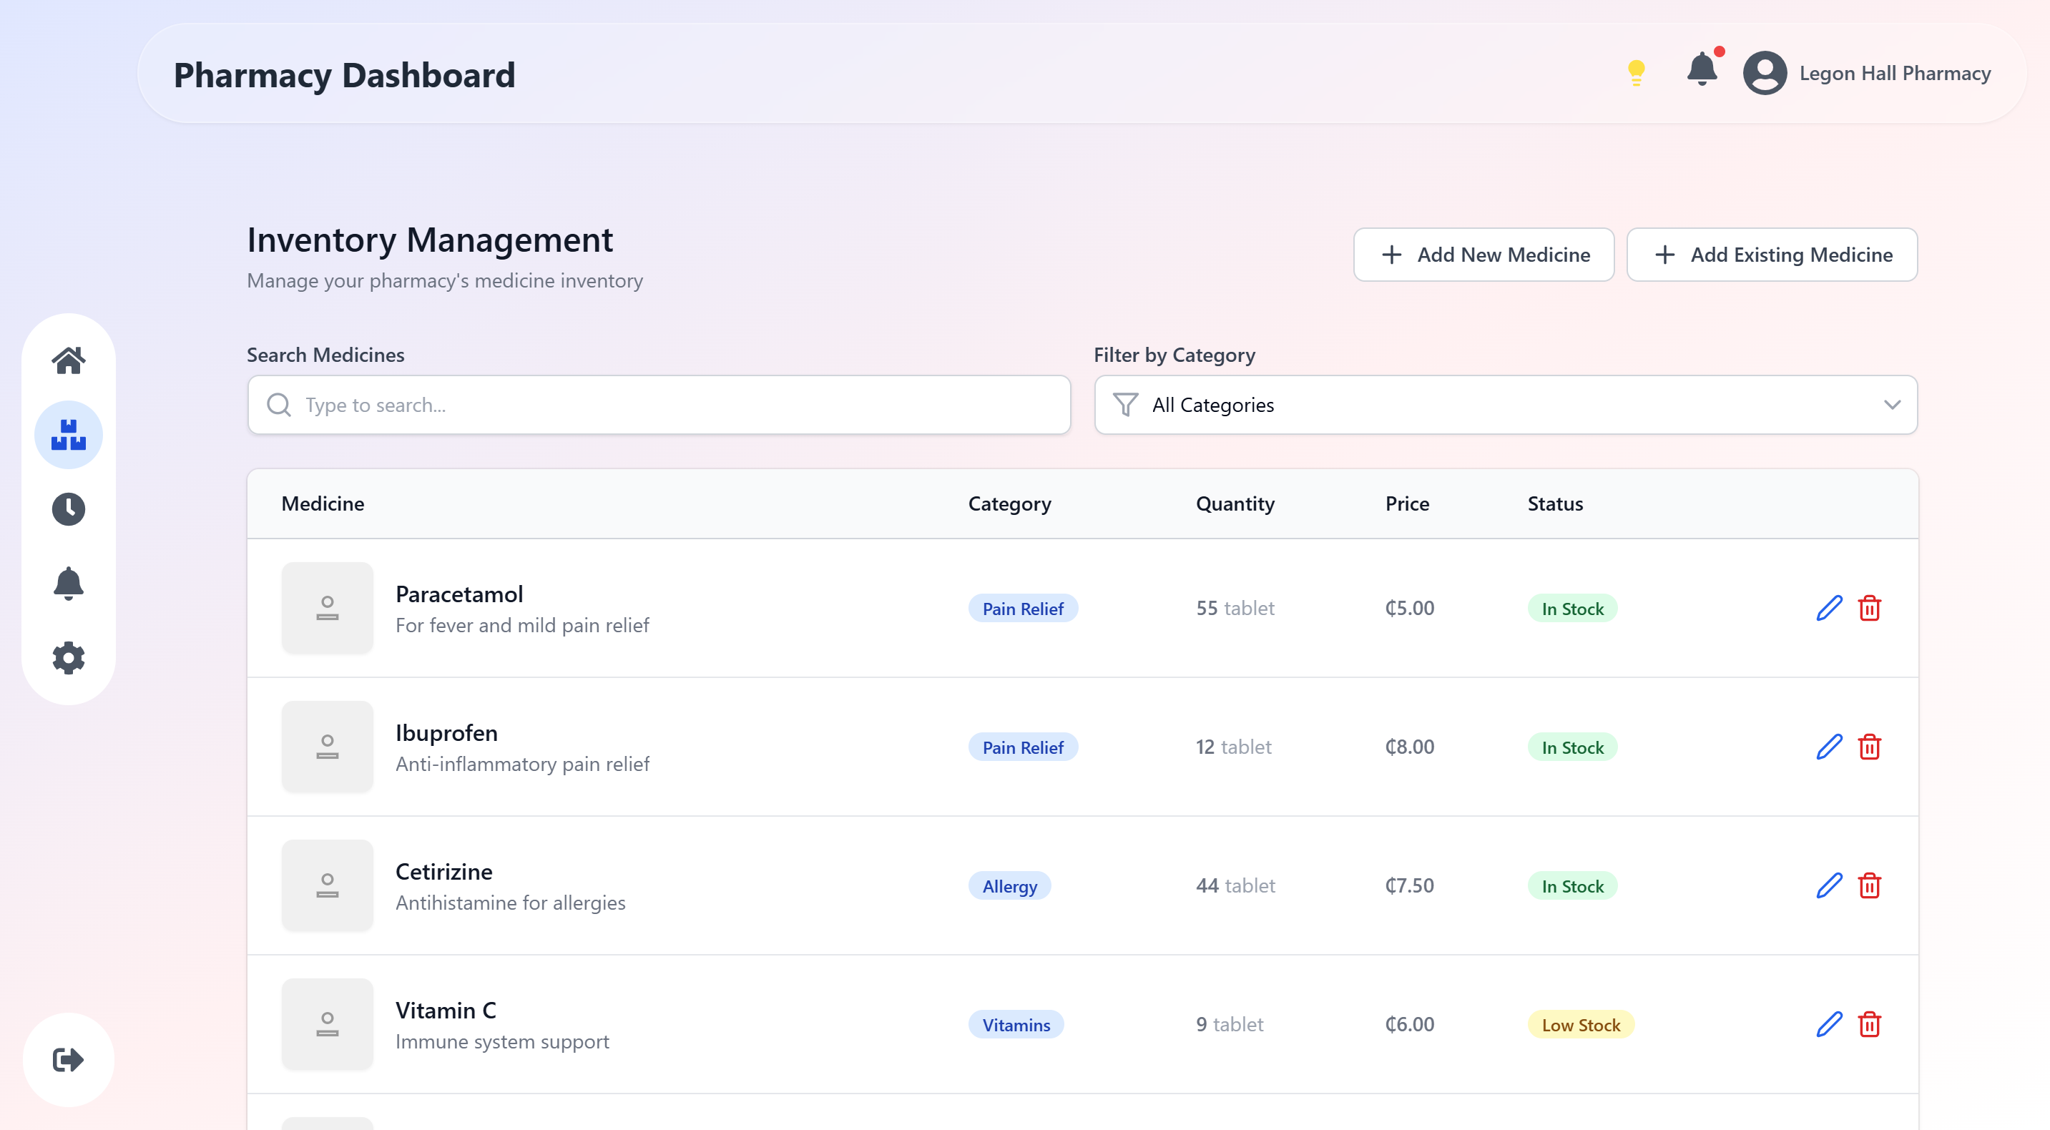Click Add Existing Medicine button

[x=1772, y=255]
